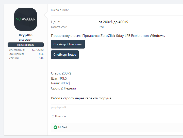Expand the Спойлер: Видео spoiler

(x=65, y=55)
